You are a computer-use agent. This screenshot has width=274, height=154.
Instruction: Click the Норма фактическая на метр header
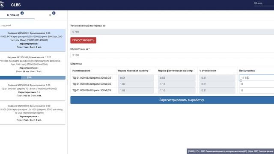coord(175,71)
